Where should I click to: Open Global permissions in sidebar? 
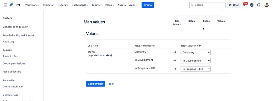(14, 63)
